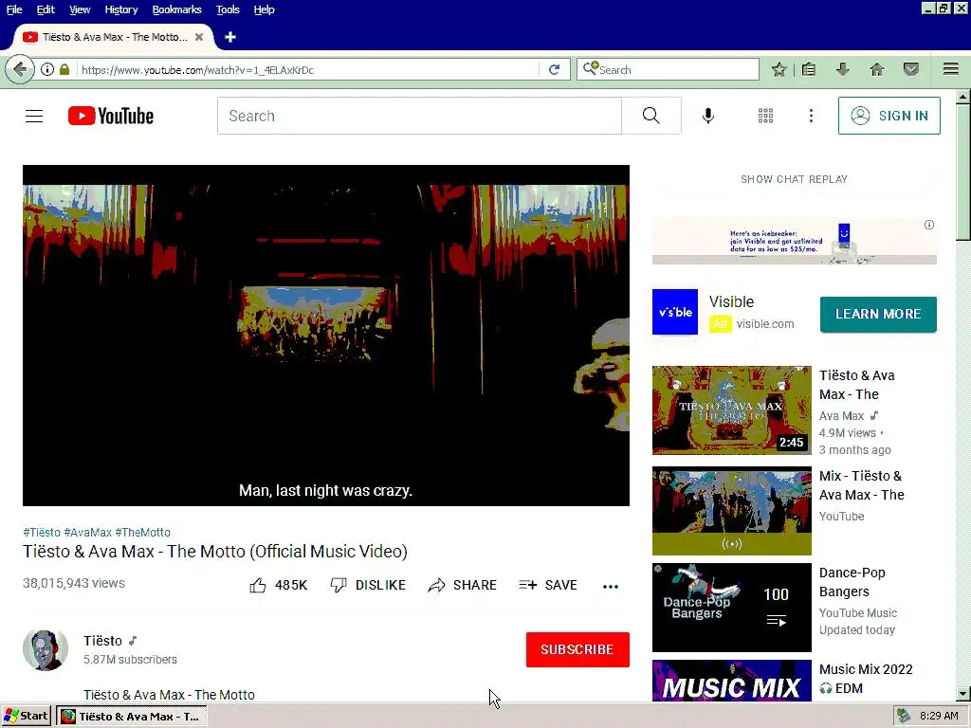This screenshot has height=728, width=971.
Task: Click the Firefox toolbar search box
Action: click(x=668, y=69)
